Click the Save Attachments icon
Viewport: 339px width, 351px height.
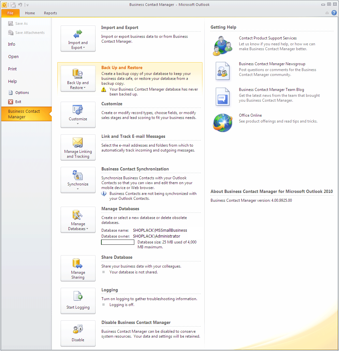click(10, 33)
